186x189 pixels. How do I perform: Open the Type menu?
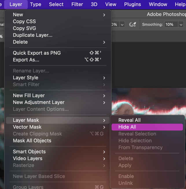tap(36, 4)
